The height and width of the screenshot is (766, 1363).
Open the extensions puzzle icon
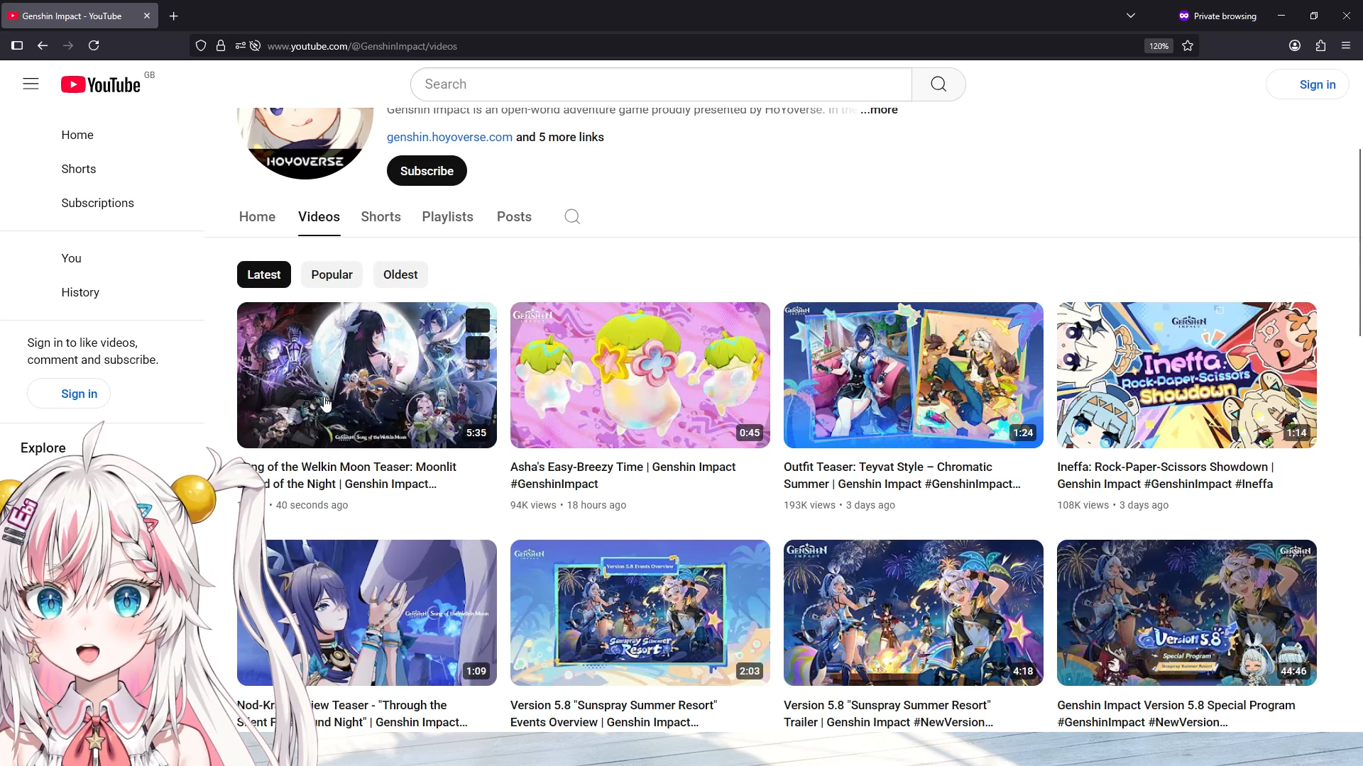click(x=1320, y=46)
